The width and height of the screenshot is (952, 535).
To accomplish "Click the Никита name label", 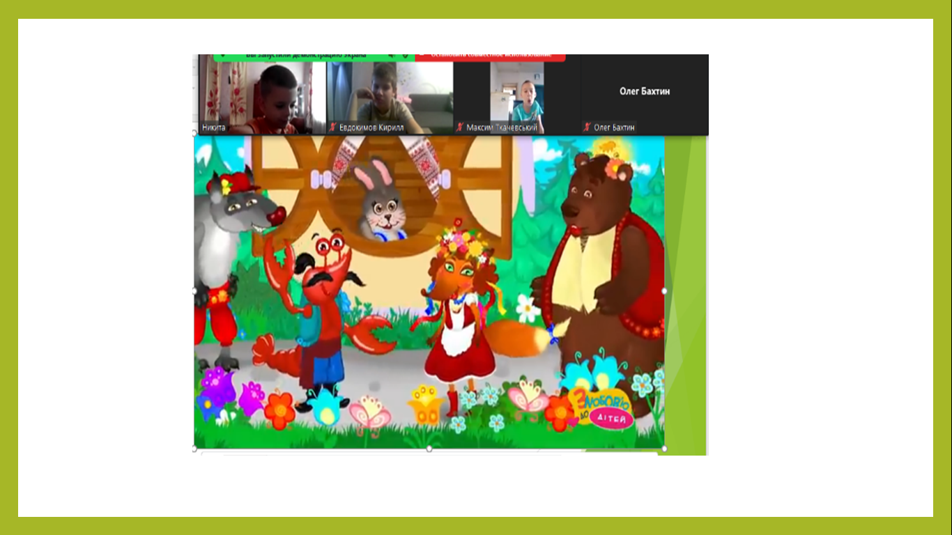I will [x=213, y=127].
